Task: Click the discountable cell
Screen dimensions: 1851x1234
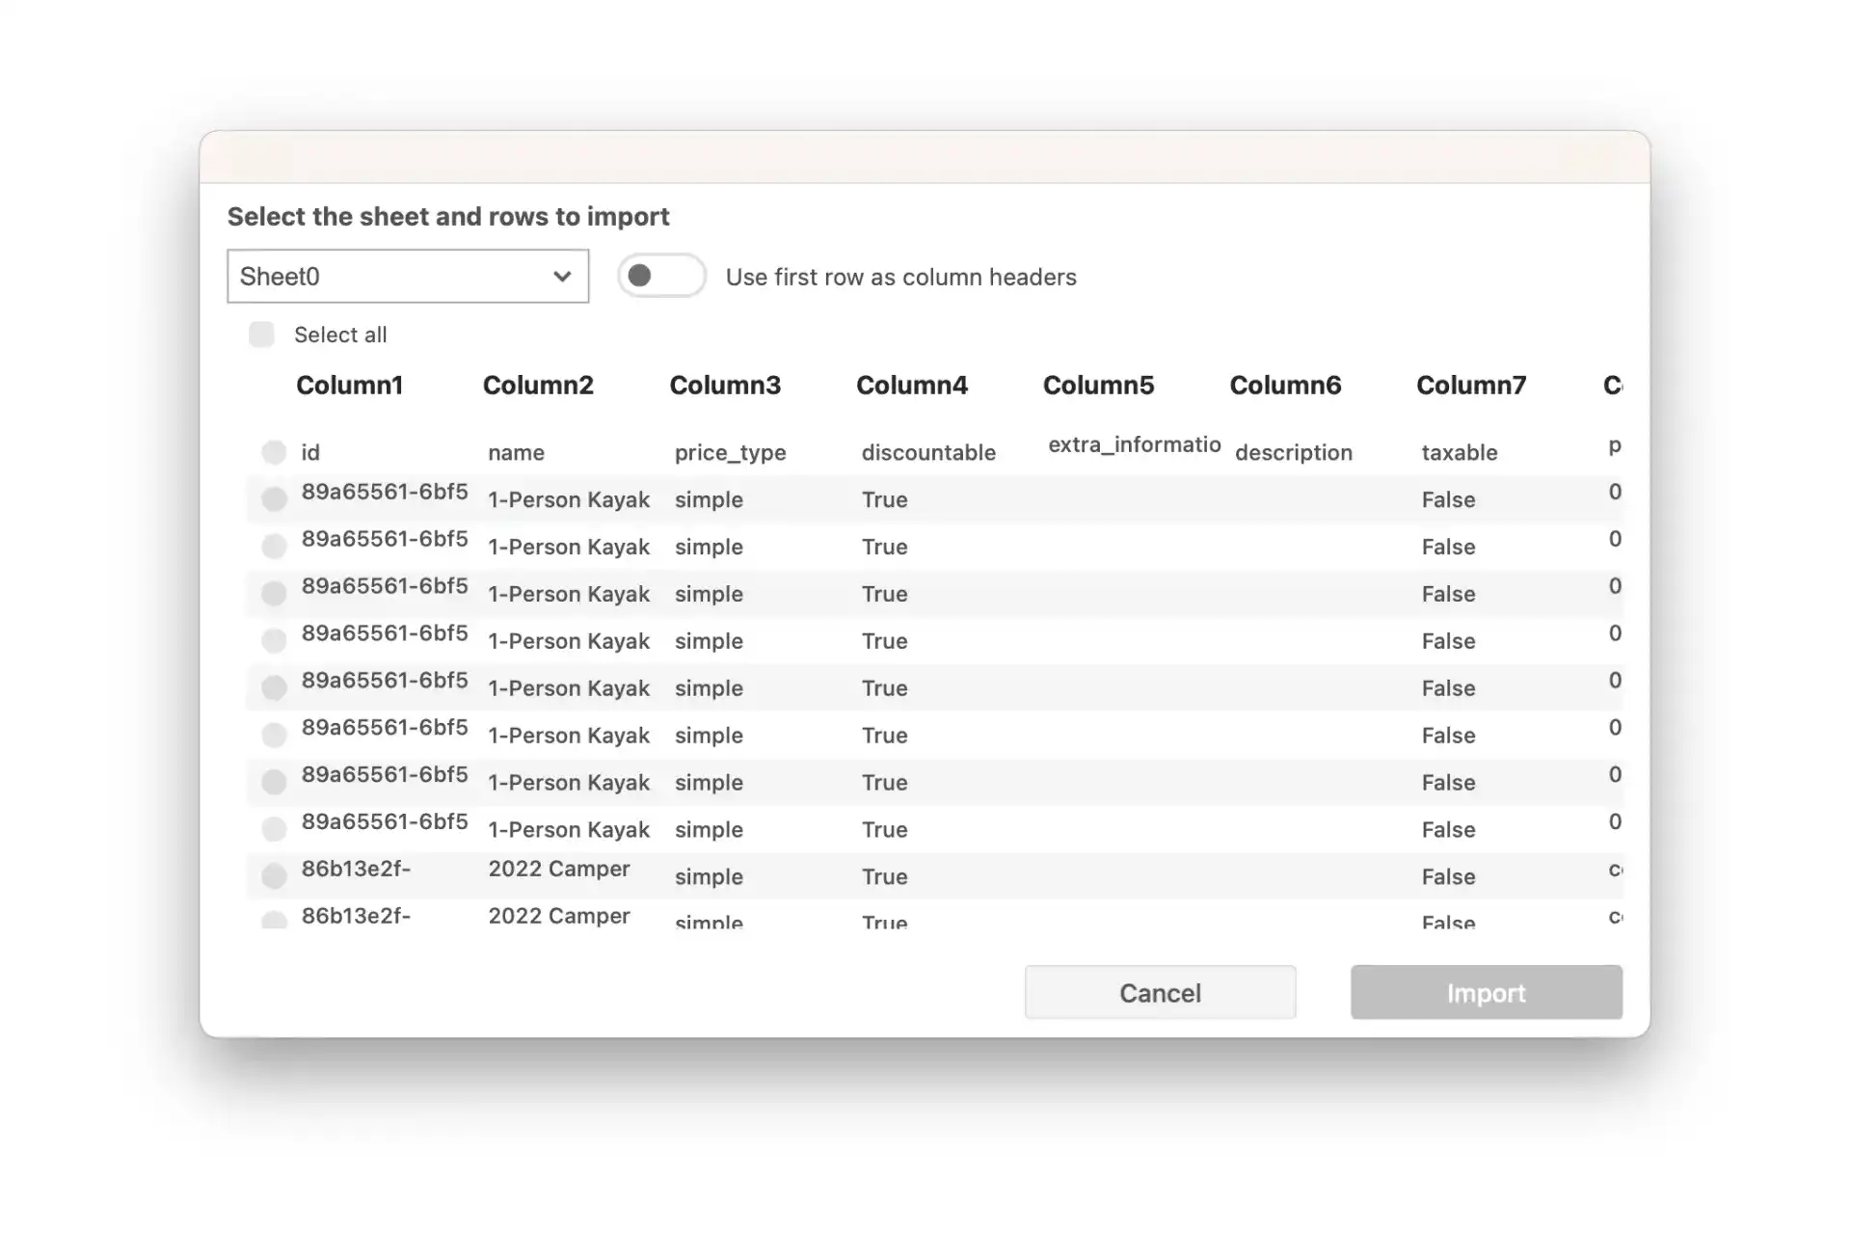Action: click(927, 453)
